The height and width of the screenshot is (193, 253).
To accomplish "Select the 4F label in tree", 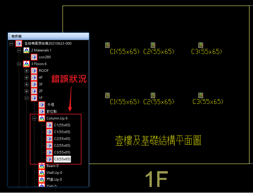I will [x=41, y=77].
